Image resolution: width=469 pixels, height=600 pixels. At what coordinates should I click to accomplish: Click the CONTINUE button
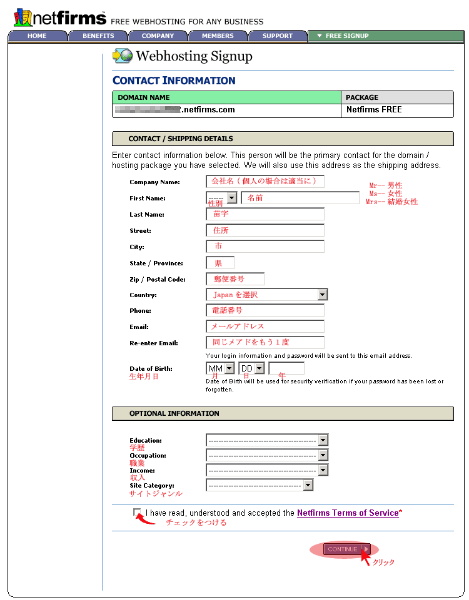347,549
